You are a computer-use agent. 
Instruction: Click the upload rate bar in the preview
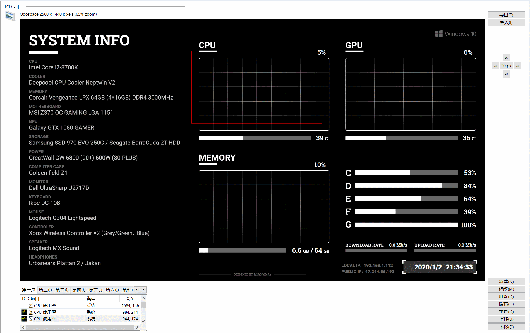click(x=445, y=251)
